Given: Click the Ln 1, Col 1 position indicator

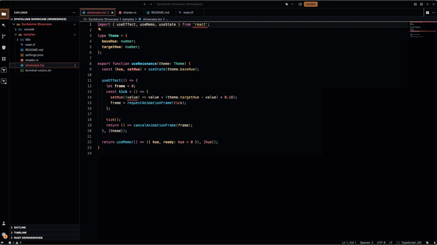Looking at the screenshot, I should pyautogui.click(x=349, y=243).
